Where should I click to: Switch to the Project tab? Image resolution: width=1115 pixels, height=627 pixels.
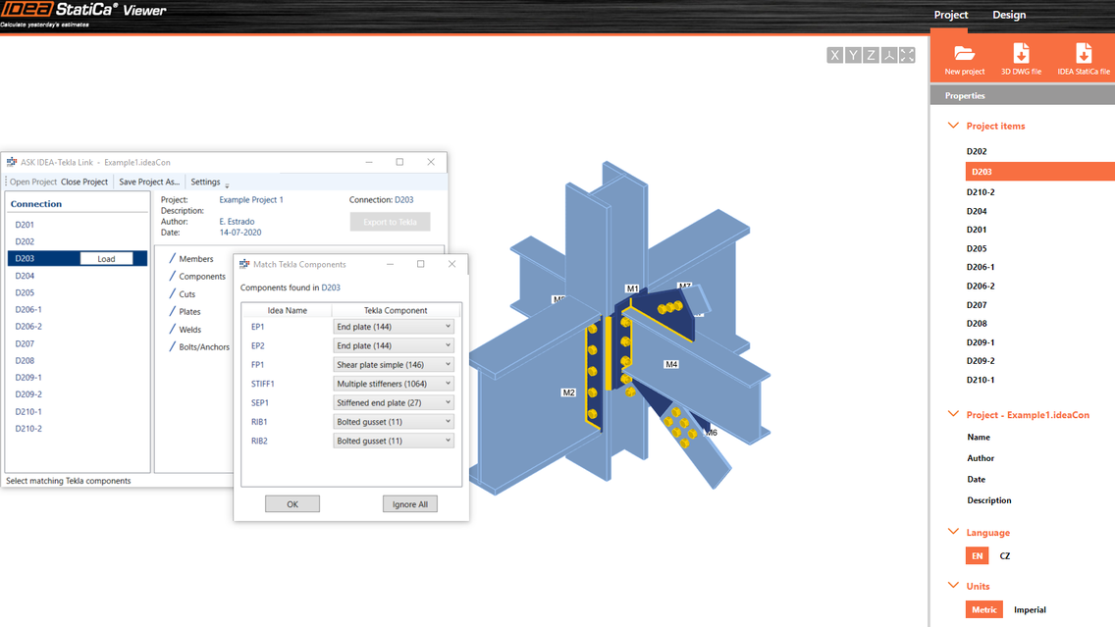951,15
